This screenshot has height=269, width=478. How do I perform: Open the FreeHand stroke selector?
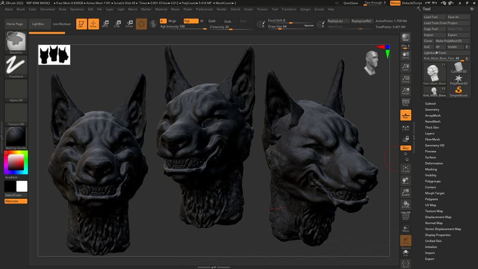(x=16, y=67)
